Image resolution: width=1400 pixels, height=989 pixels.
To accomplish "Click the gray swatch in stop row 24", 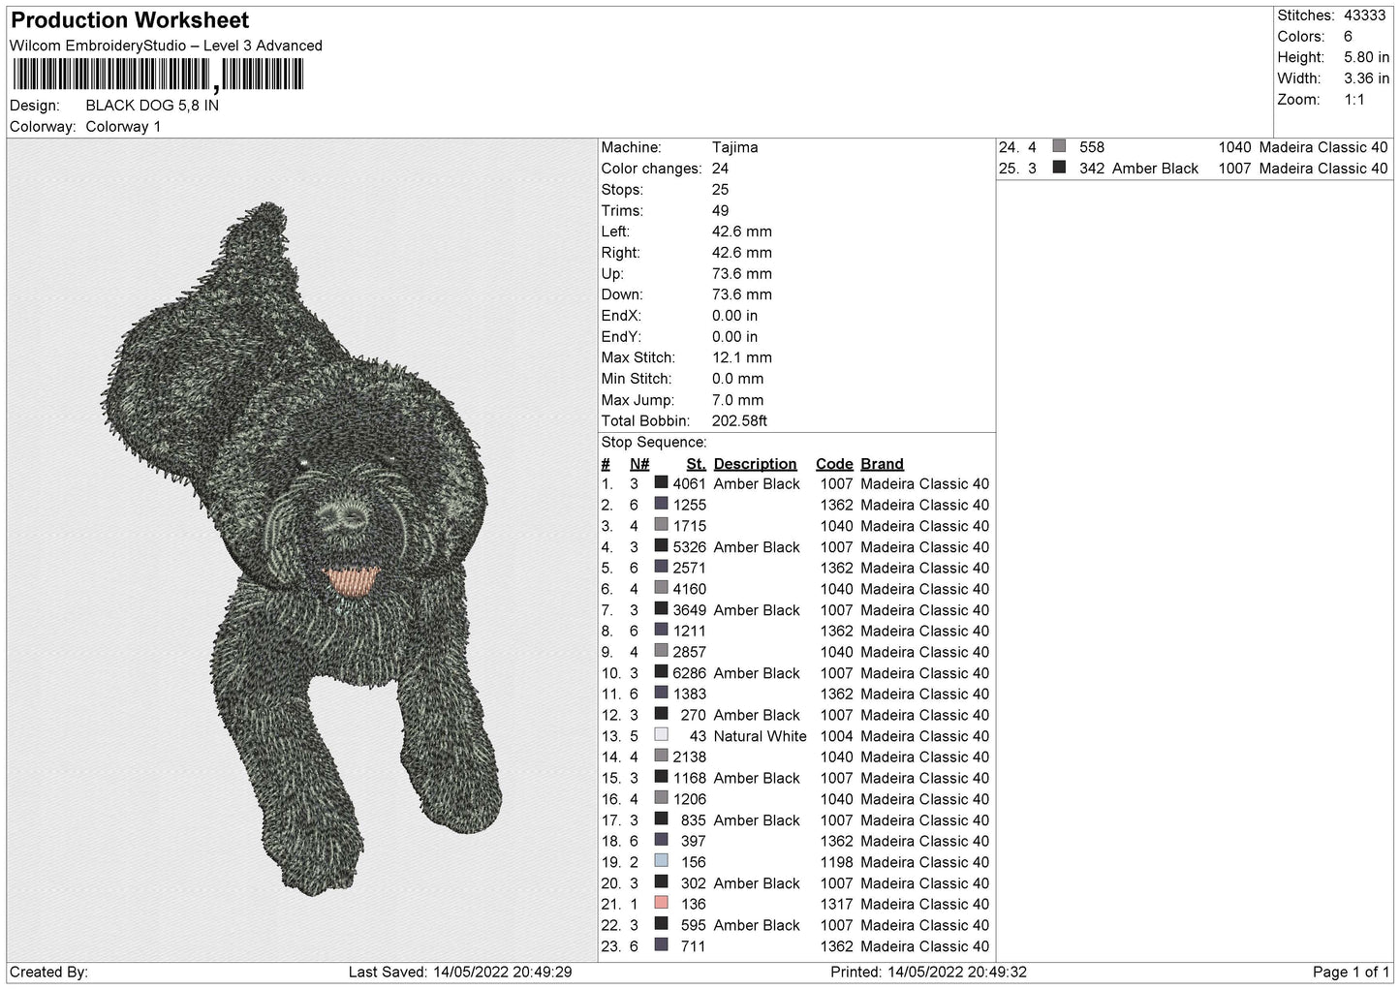I will point(1059,146).
